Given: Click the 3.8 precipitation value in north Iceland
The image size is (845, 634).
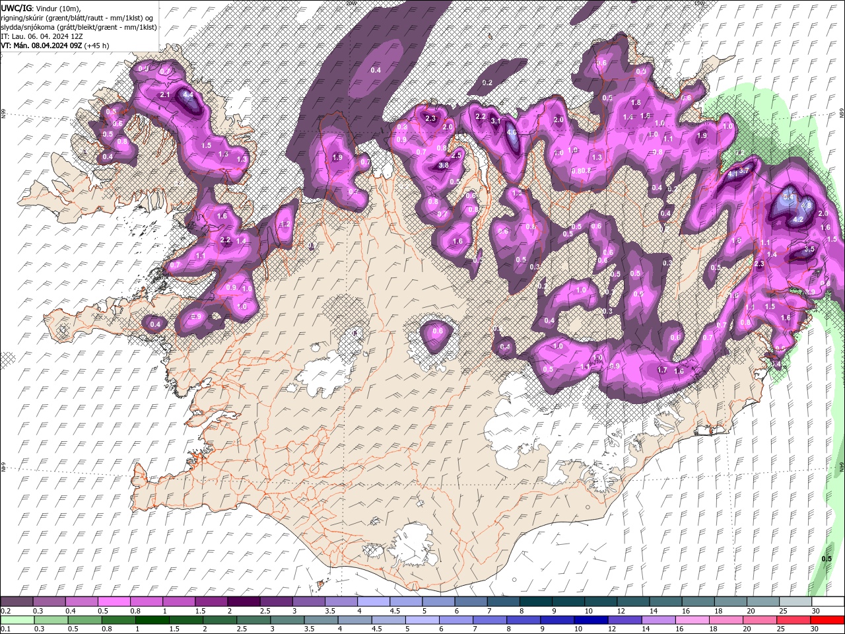Looking at the screenshot, I should tap(444, 166).
